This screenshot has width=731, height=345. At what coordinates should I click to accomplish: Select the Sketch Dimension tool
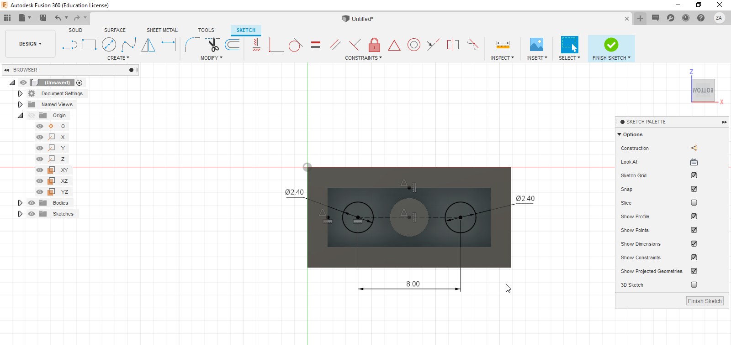[168, 45]
